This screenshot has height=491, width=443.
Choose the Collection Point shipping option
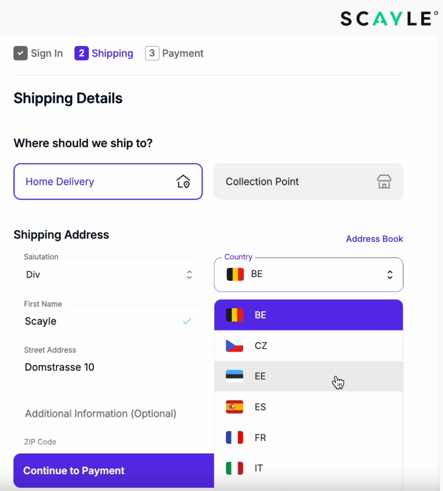coord(308,182)
